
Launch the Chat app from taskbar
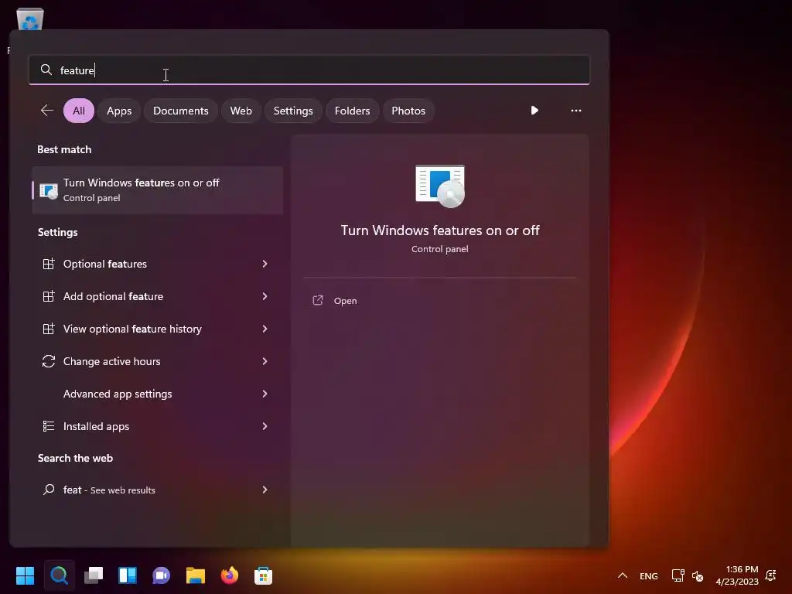161,575
